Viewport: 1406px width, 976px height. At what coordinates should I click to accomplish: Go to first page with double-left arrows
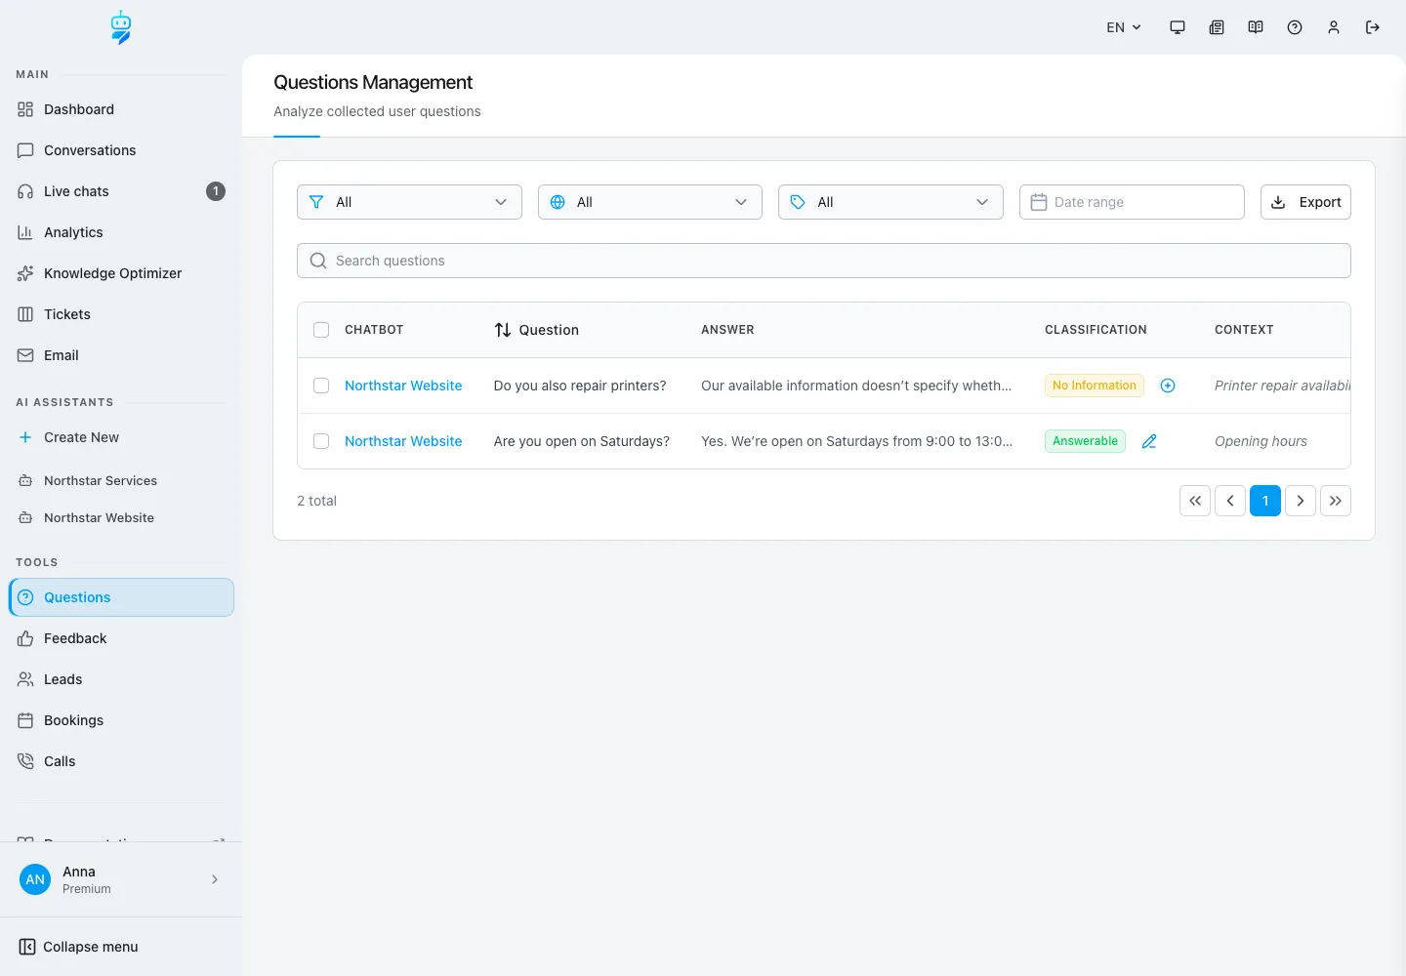(1195, 501)
